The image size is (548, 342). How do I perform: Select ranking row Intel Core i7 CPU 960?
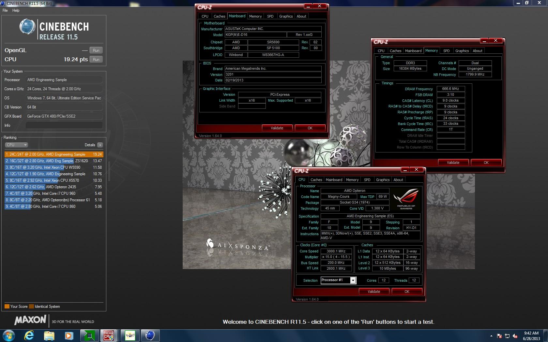click(54, 193)
